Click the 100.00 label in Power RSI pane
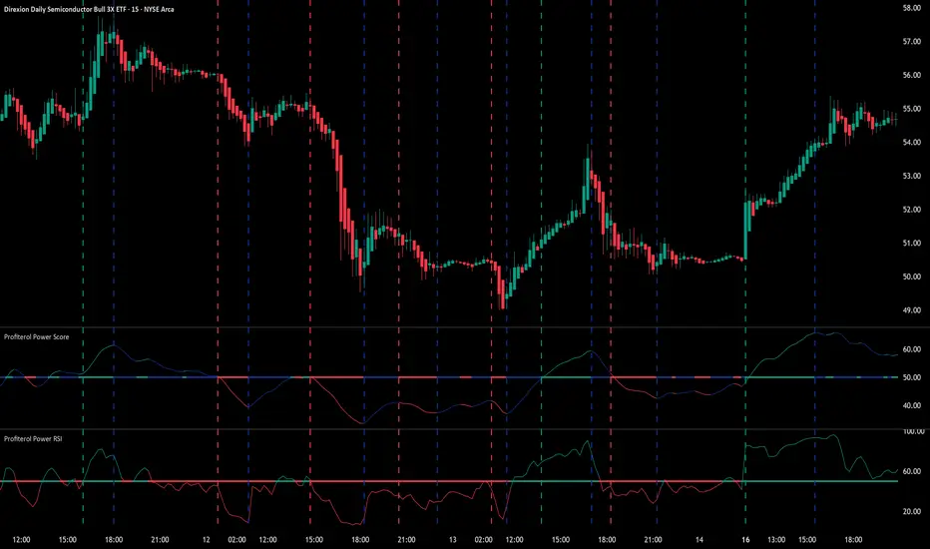930x549 pixels. pyautogui.click(x=913, y=431)
